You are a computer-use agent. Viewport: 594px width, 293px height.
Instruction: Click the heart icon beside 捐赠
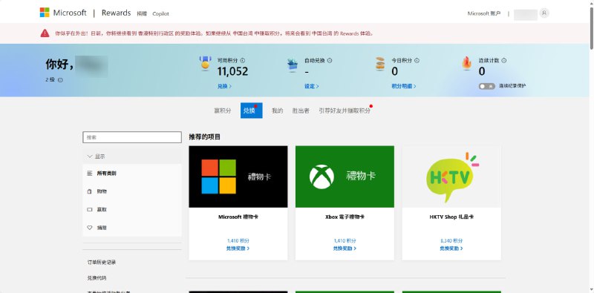tap(90, 228)
